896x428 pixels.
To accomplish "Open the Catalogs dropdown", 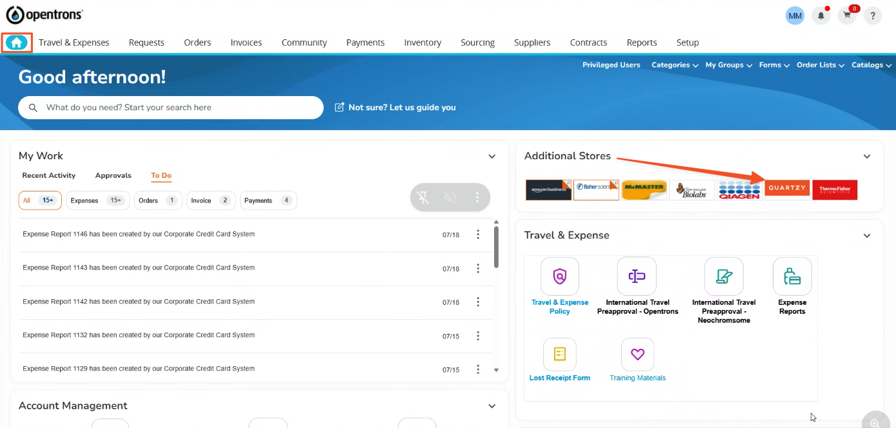I will point(871,65).
